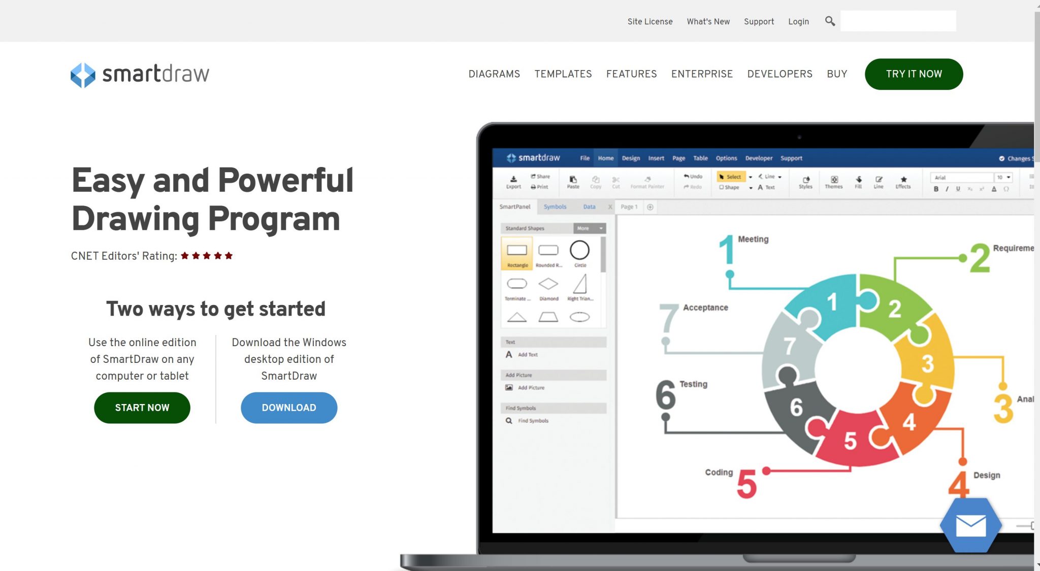Toggle Italic formatting in the app toolbar
The width and height of the screenshot is (1040, 571).
pyautogui.click(x=947, y=189)
